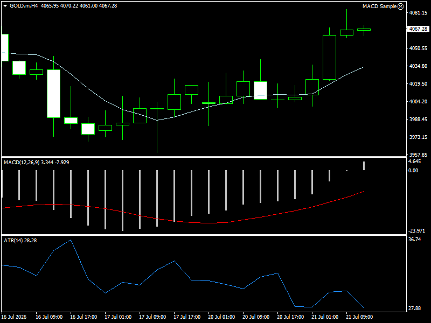Click the positive MACD histogram bar at far right
431x323 pixels.
pos(364,166)
